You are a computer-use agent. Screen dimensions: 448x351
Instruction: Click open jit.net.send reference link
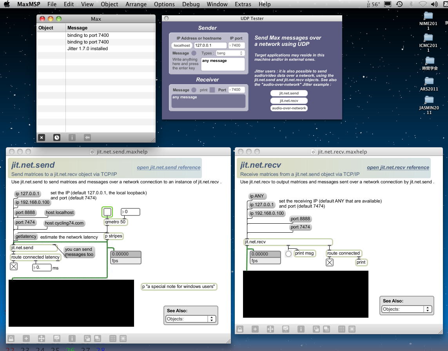click(169, 167)
